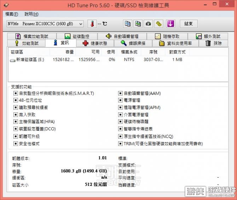Switch to the 自動噪聲管理 tab

[122, 37]
